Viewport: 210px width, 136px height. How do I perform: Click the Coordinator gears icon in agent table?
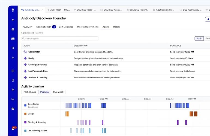25,52
